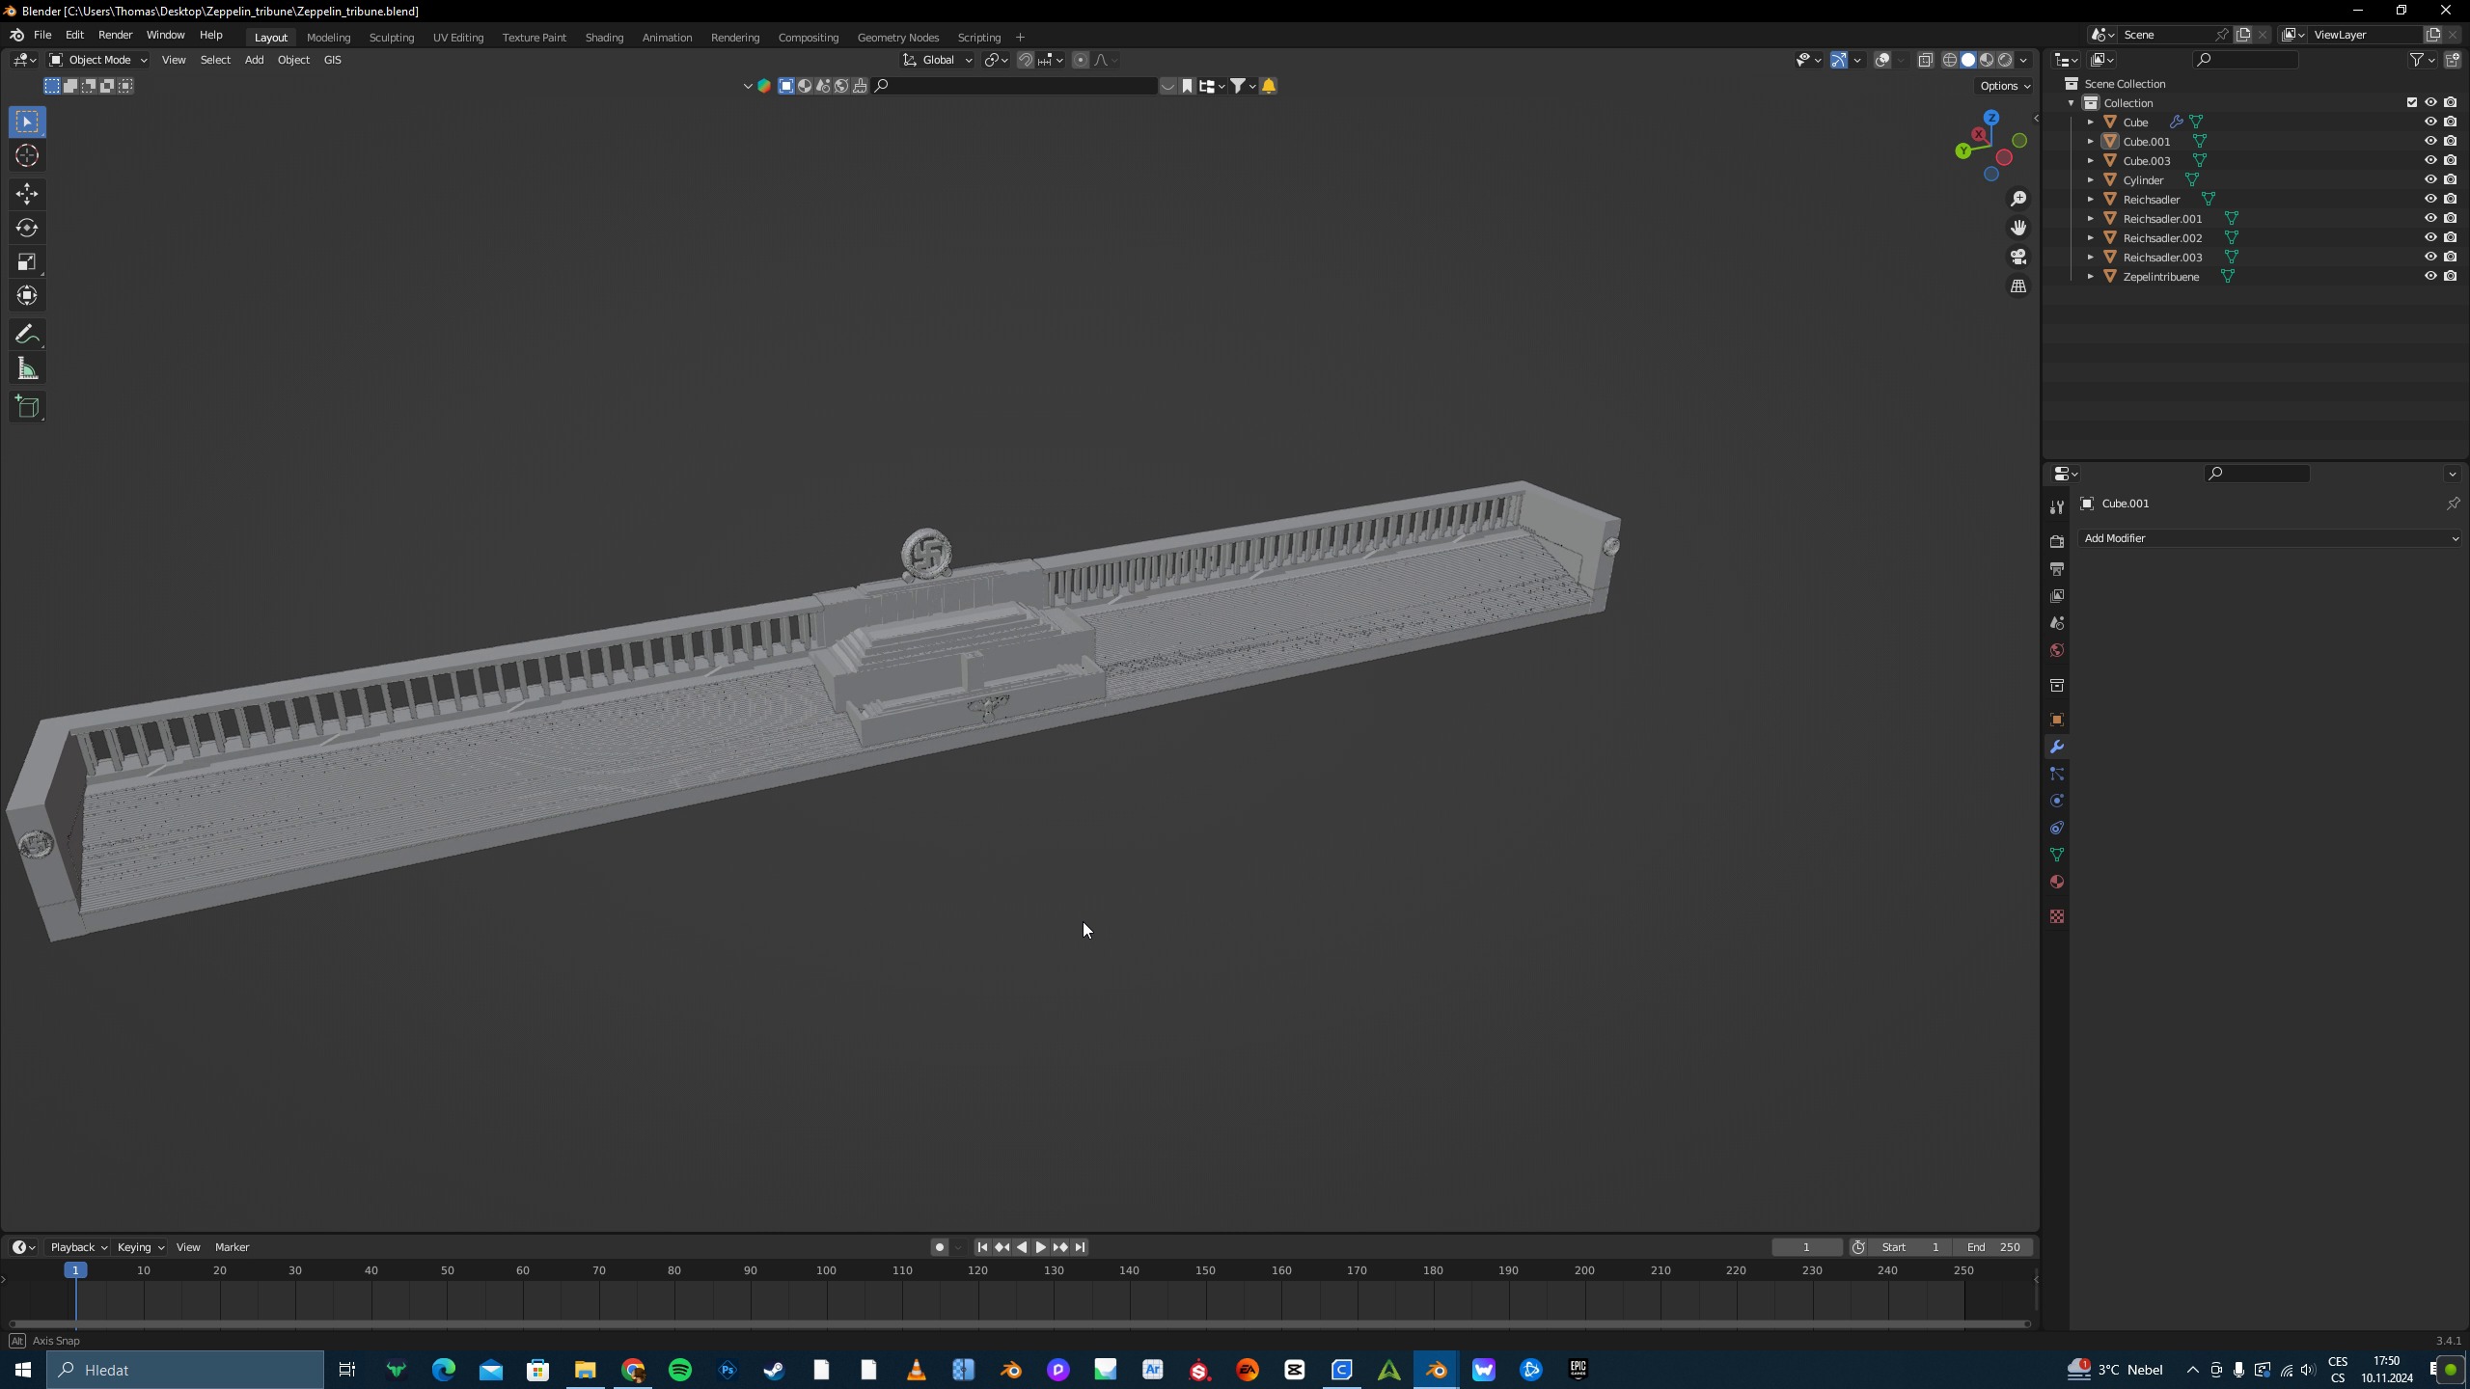This screenshot has height=1389, width=2470.
Task: Open the Add Modifier dropdown
Action: (2270, 538)
